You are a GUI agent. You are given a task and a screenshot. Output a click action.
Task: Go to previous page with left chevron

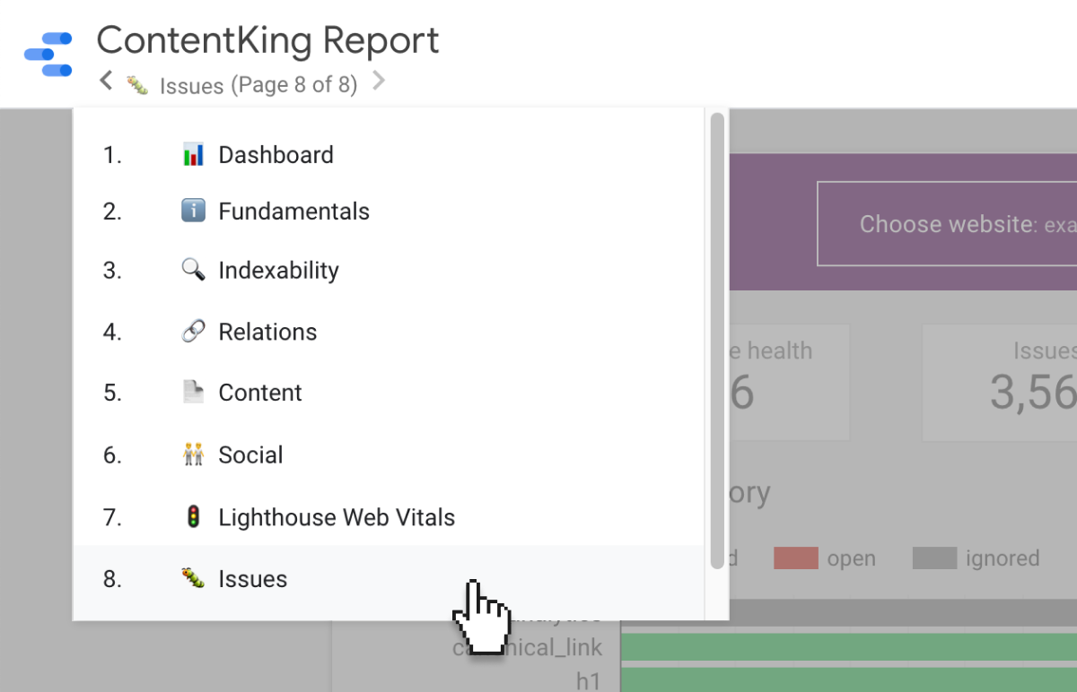click(106, 82)
